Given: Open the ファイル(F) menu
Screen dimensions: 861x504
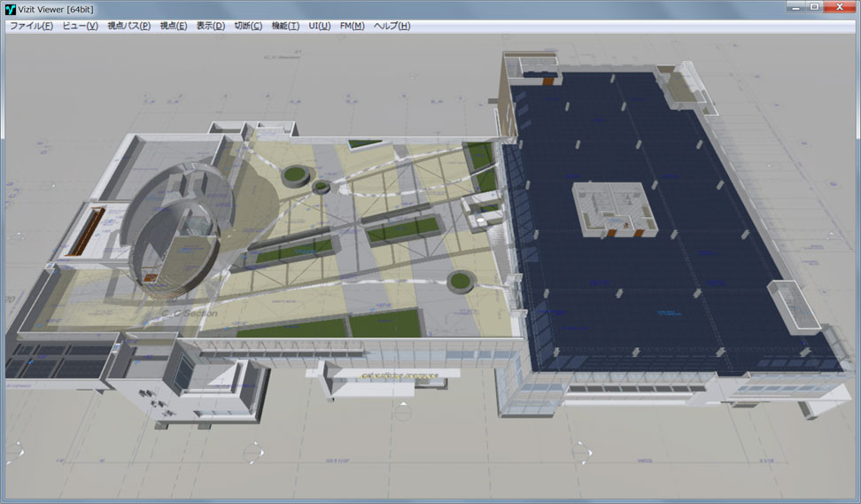Looking at the screenshot, I should [x=31, y=26].
